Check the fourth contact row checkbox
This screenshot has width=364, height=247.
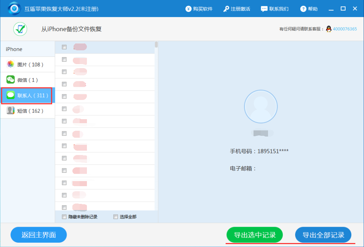coord(64,84)
